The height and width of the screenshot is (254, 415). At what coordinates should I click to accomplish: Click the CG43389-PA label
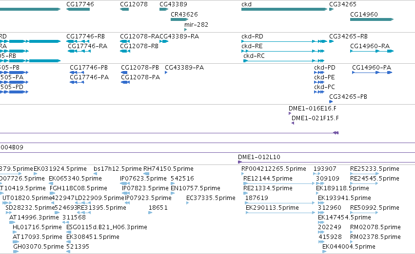184,67
